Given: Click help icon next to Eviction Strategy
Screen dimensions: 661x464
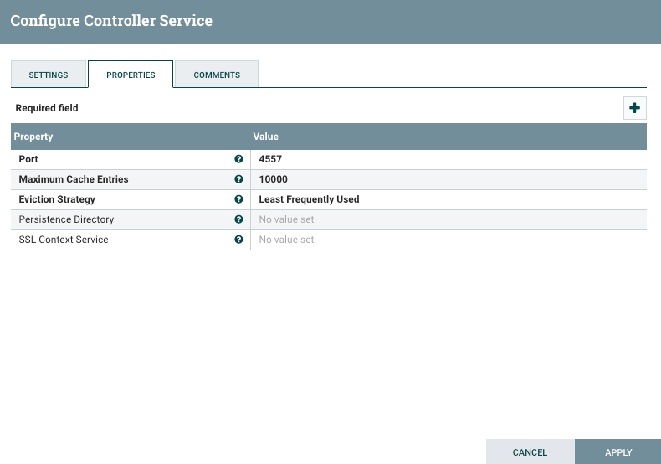Looking at the screenshot, I should point(238,199).
